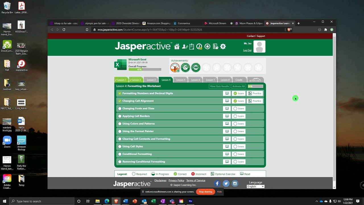The image size is (364, 205).
Task: Reload the Jasperactive page
Action: [x=64, y=30]
